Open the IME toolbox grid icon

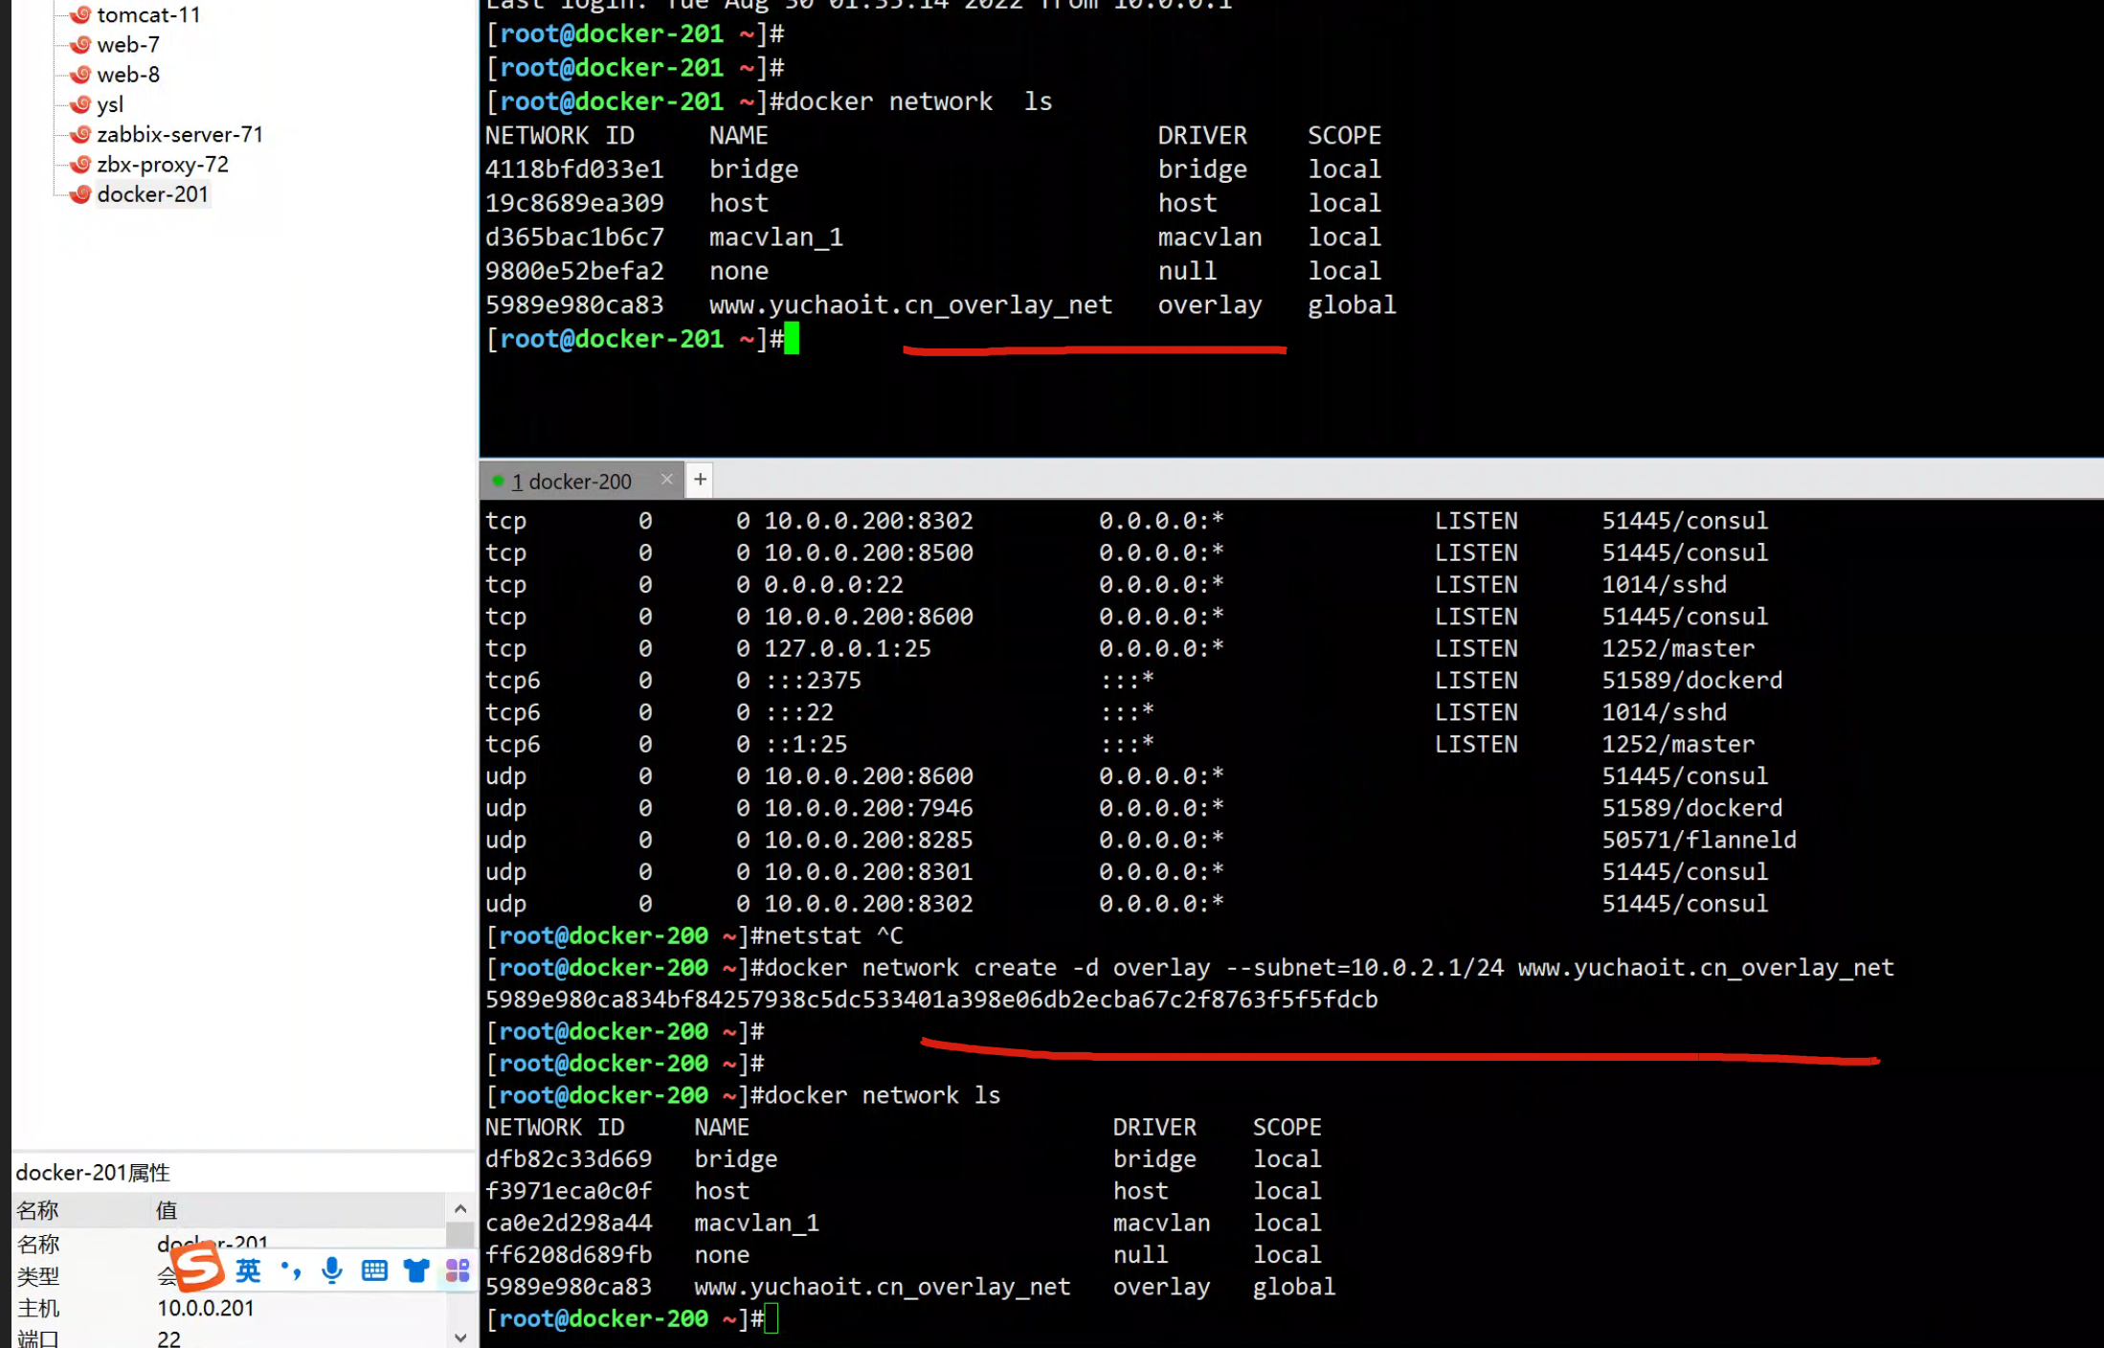(x=458, y=1270)
